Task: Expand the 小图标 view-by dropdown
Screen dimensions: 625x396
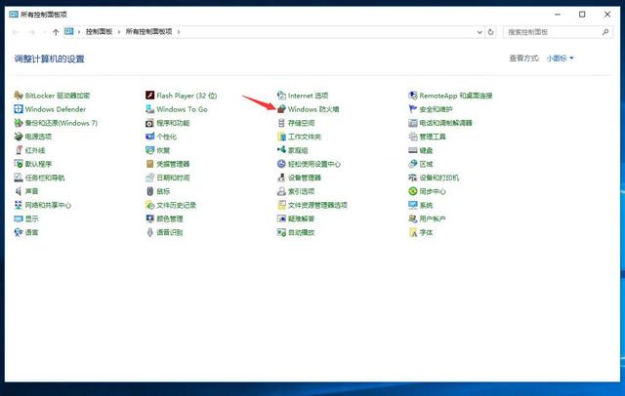Action: click(560, 59)
